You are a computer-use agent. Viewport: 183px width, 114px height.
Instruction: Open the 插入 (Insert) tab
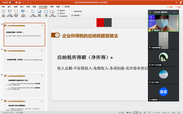(x=9, y=7)
